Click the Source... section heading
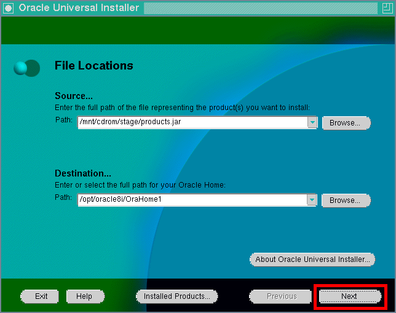 point(74,96)
